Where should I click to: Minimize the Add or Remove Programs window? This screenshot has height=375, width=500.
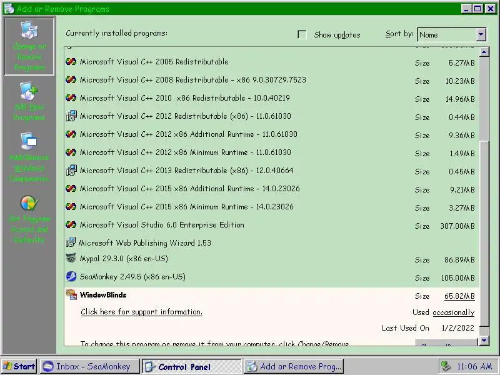pos(466,9)
